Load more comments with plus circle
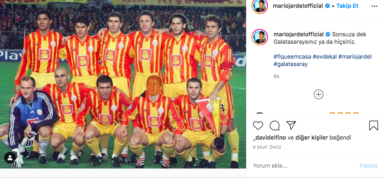Screen dimensions: 384x178 tap(318, 95)
